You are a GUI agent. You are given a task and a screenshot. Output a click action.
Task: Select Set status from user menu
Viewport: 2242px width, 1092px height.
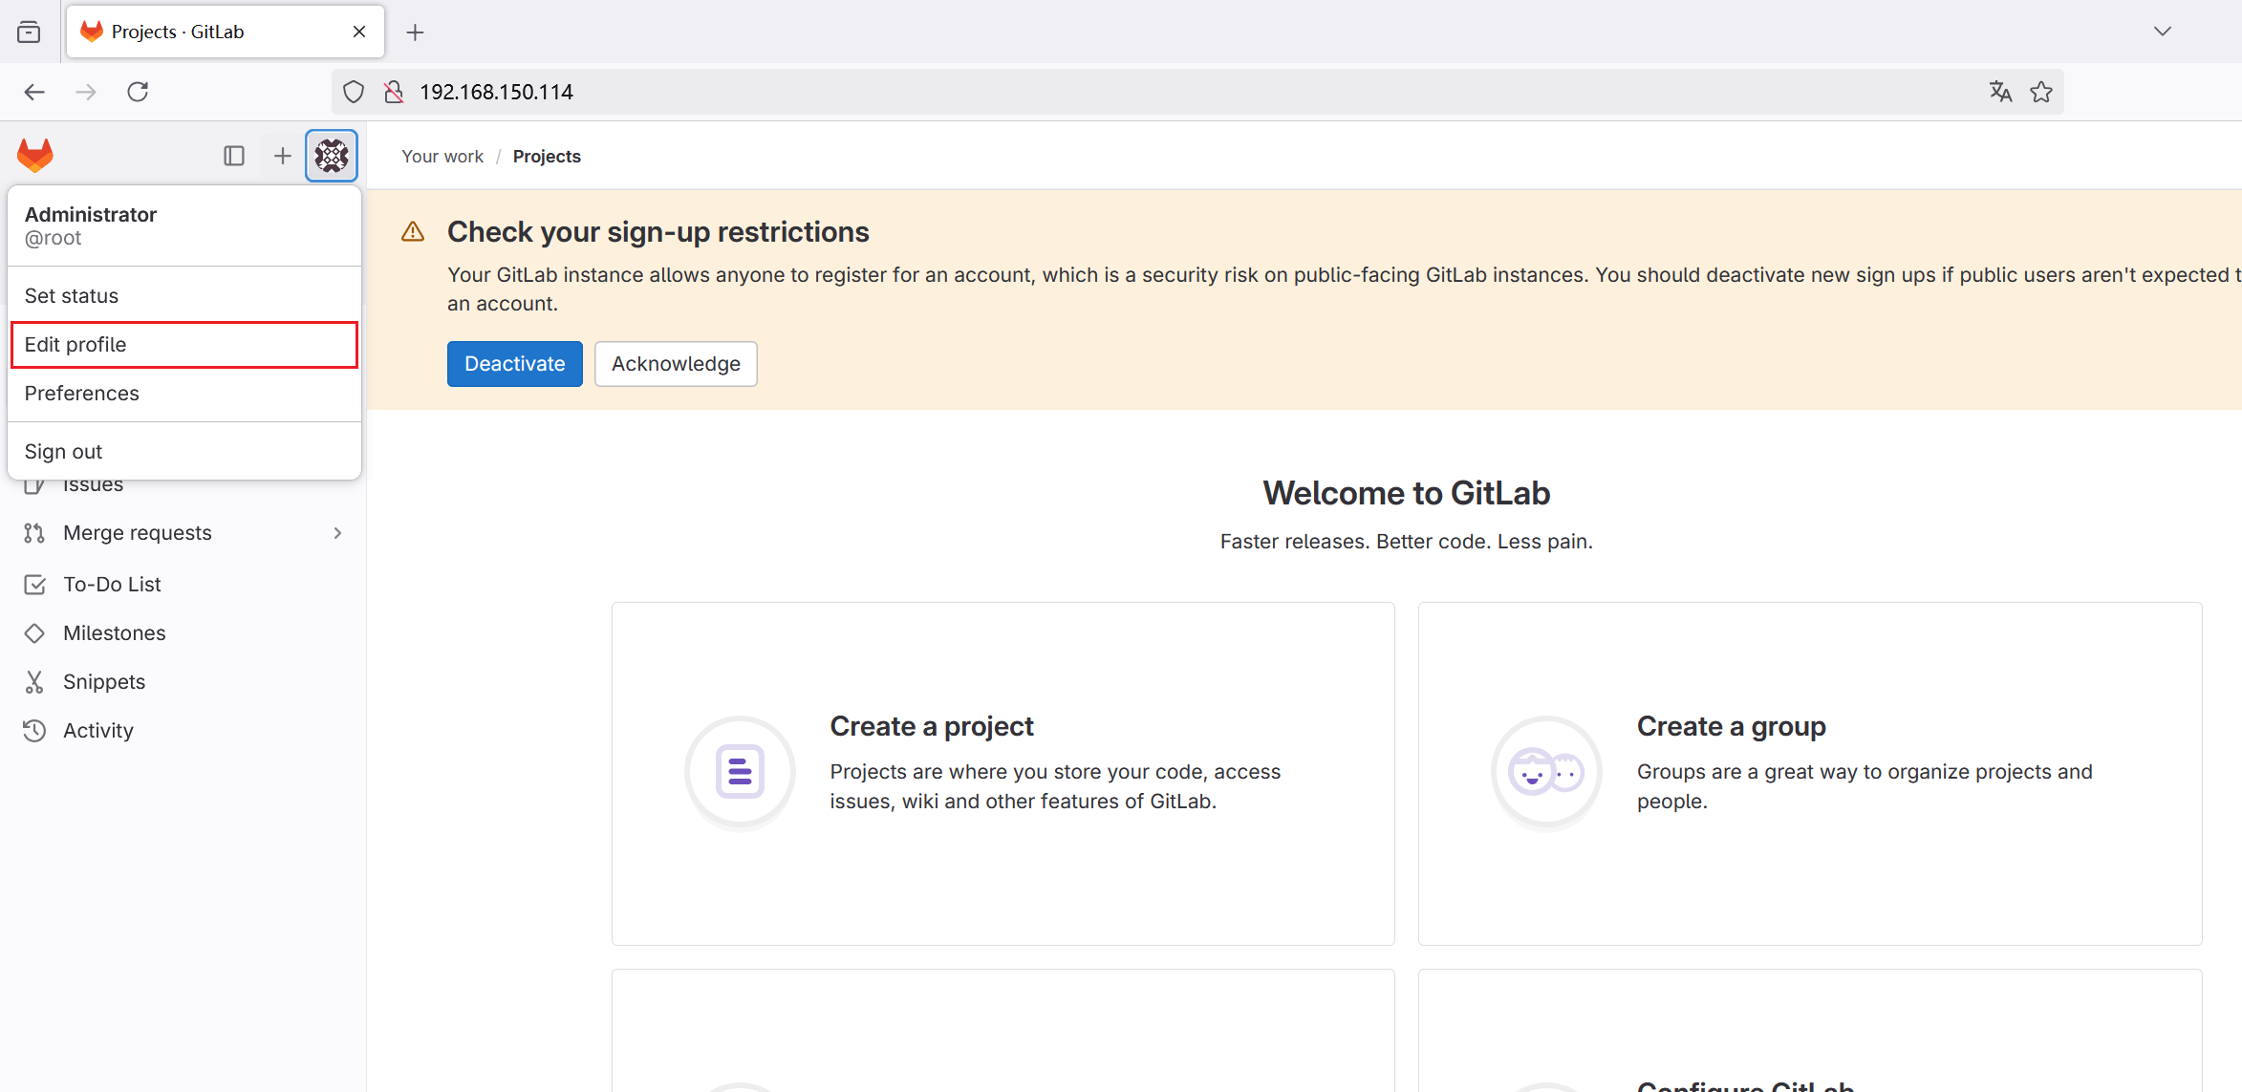pyautogui.click(x=184, y=296)
